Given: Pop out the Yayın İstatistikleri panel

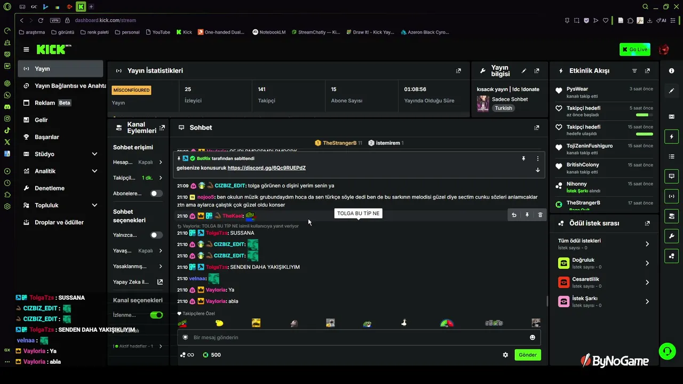Looking at the screenshot, I should [458, 70].
